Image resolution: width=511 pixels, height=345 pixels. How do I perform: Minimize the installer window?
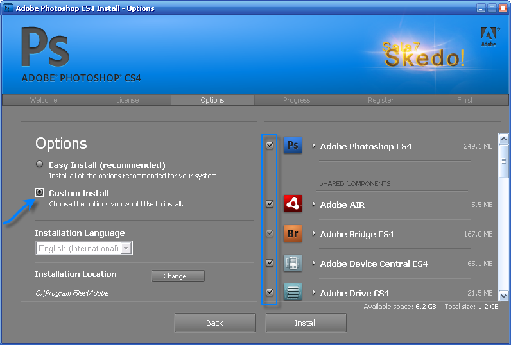[481, 8]
